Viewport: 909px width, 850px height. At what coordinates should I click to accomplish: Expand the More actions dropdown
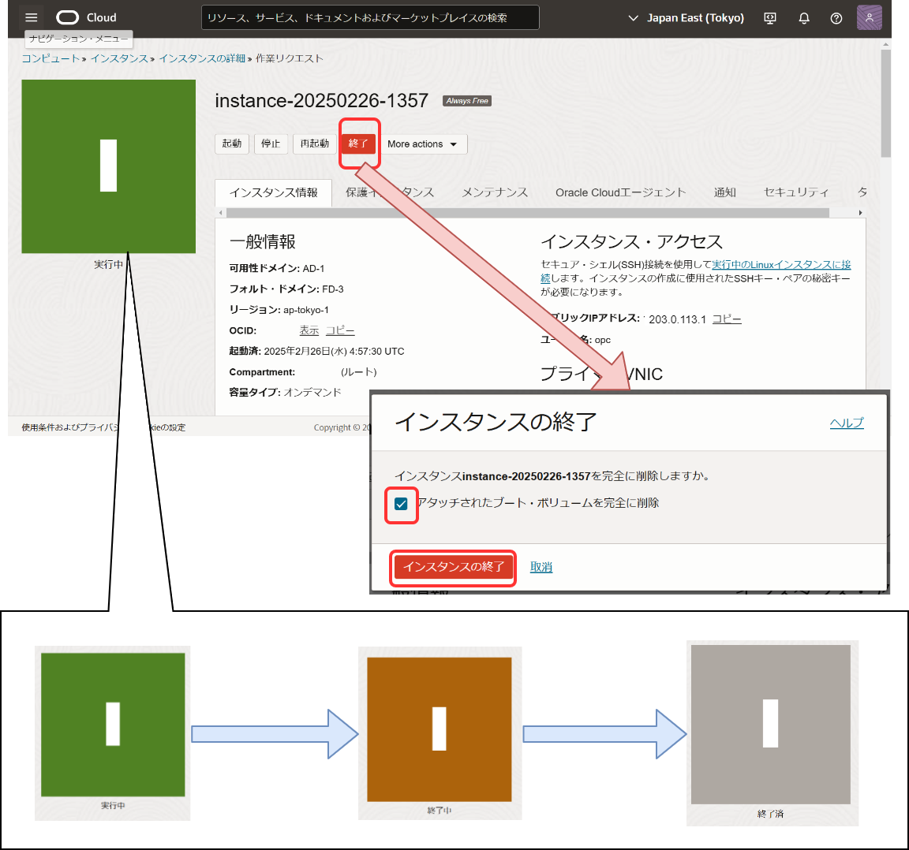point(423,144)
